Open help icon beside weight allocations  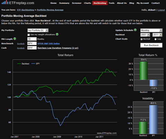click(x=57, y=34)
